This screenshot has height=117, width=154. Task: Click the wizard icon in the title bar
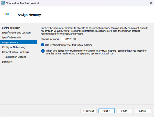3,3
